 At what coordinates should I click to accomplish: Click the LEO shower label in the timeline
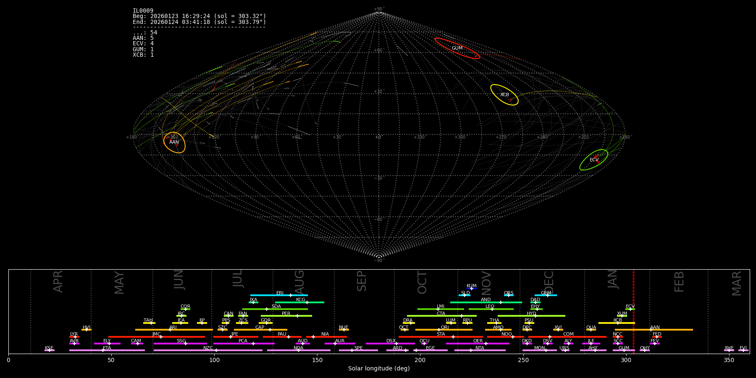coord(490,307)
